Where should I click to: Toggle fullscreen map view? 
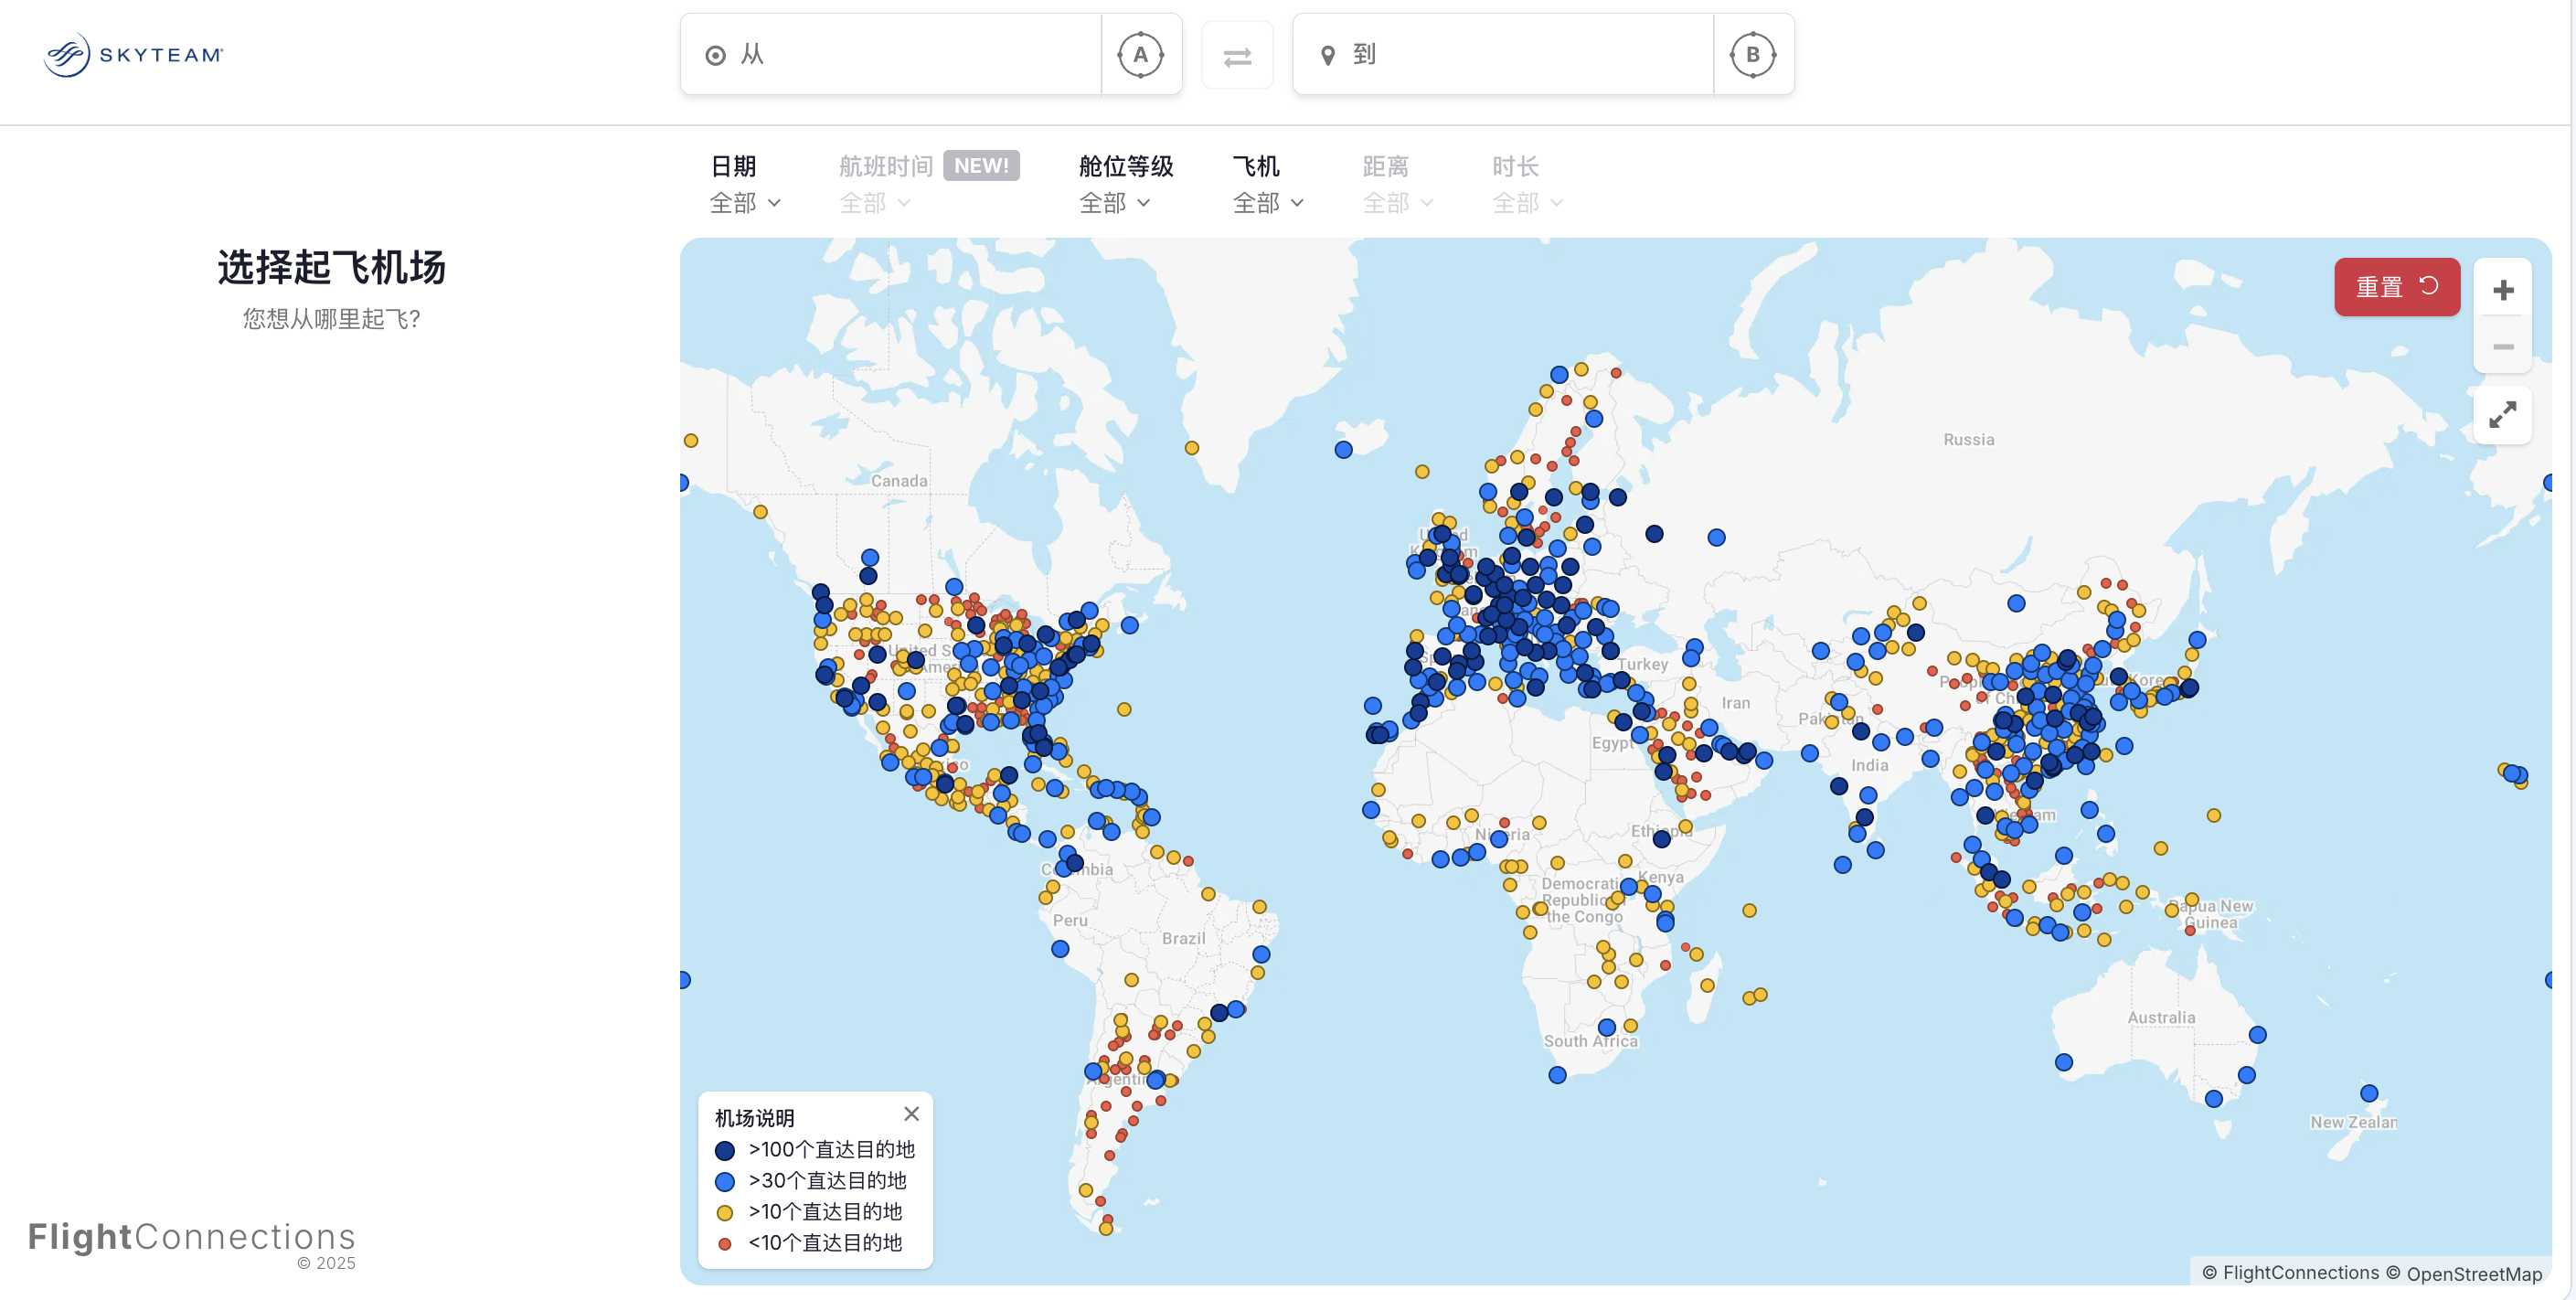click(2502, 414)
